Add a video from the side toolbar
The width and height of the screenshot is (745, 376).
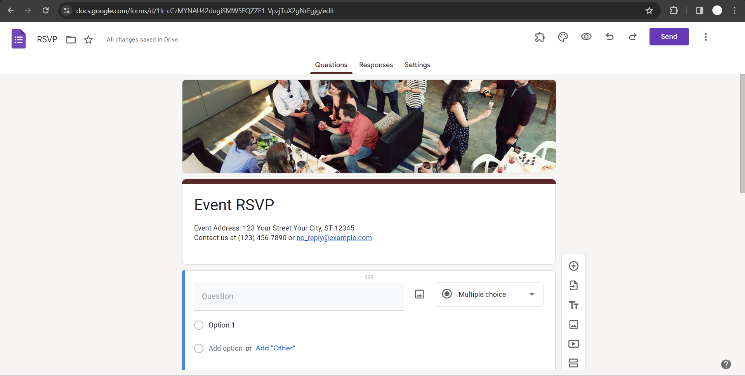574,344
